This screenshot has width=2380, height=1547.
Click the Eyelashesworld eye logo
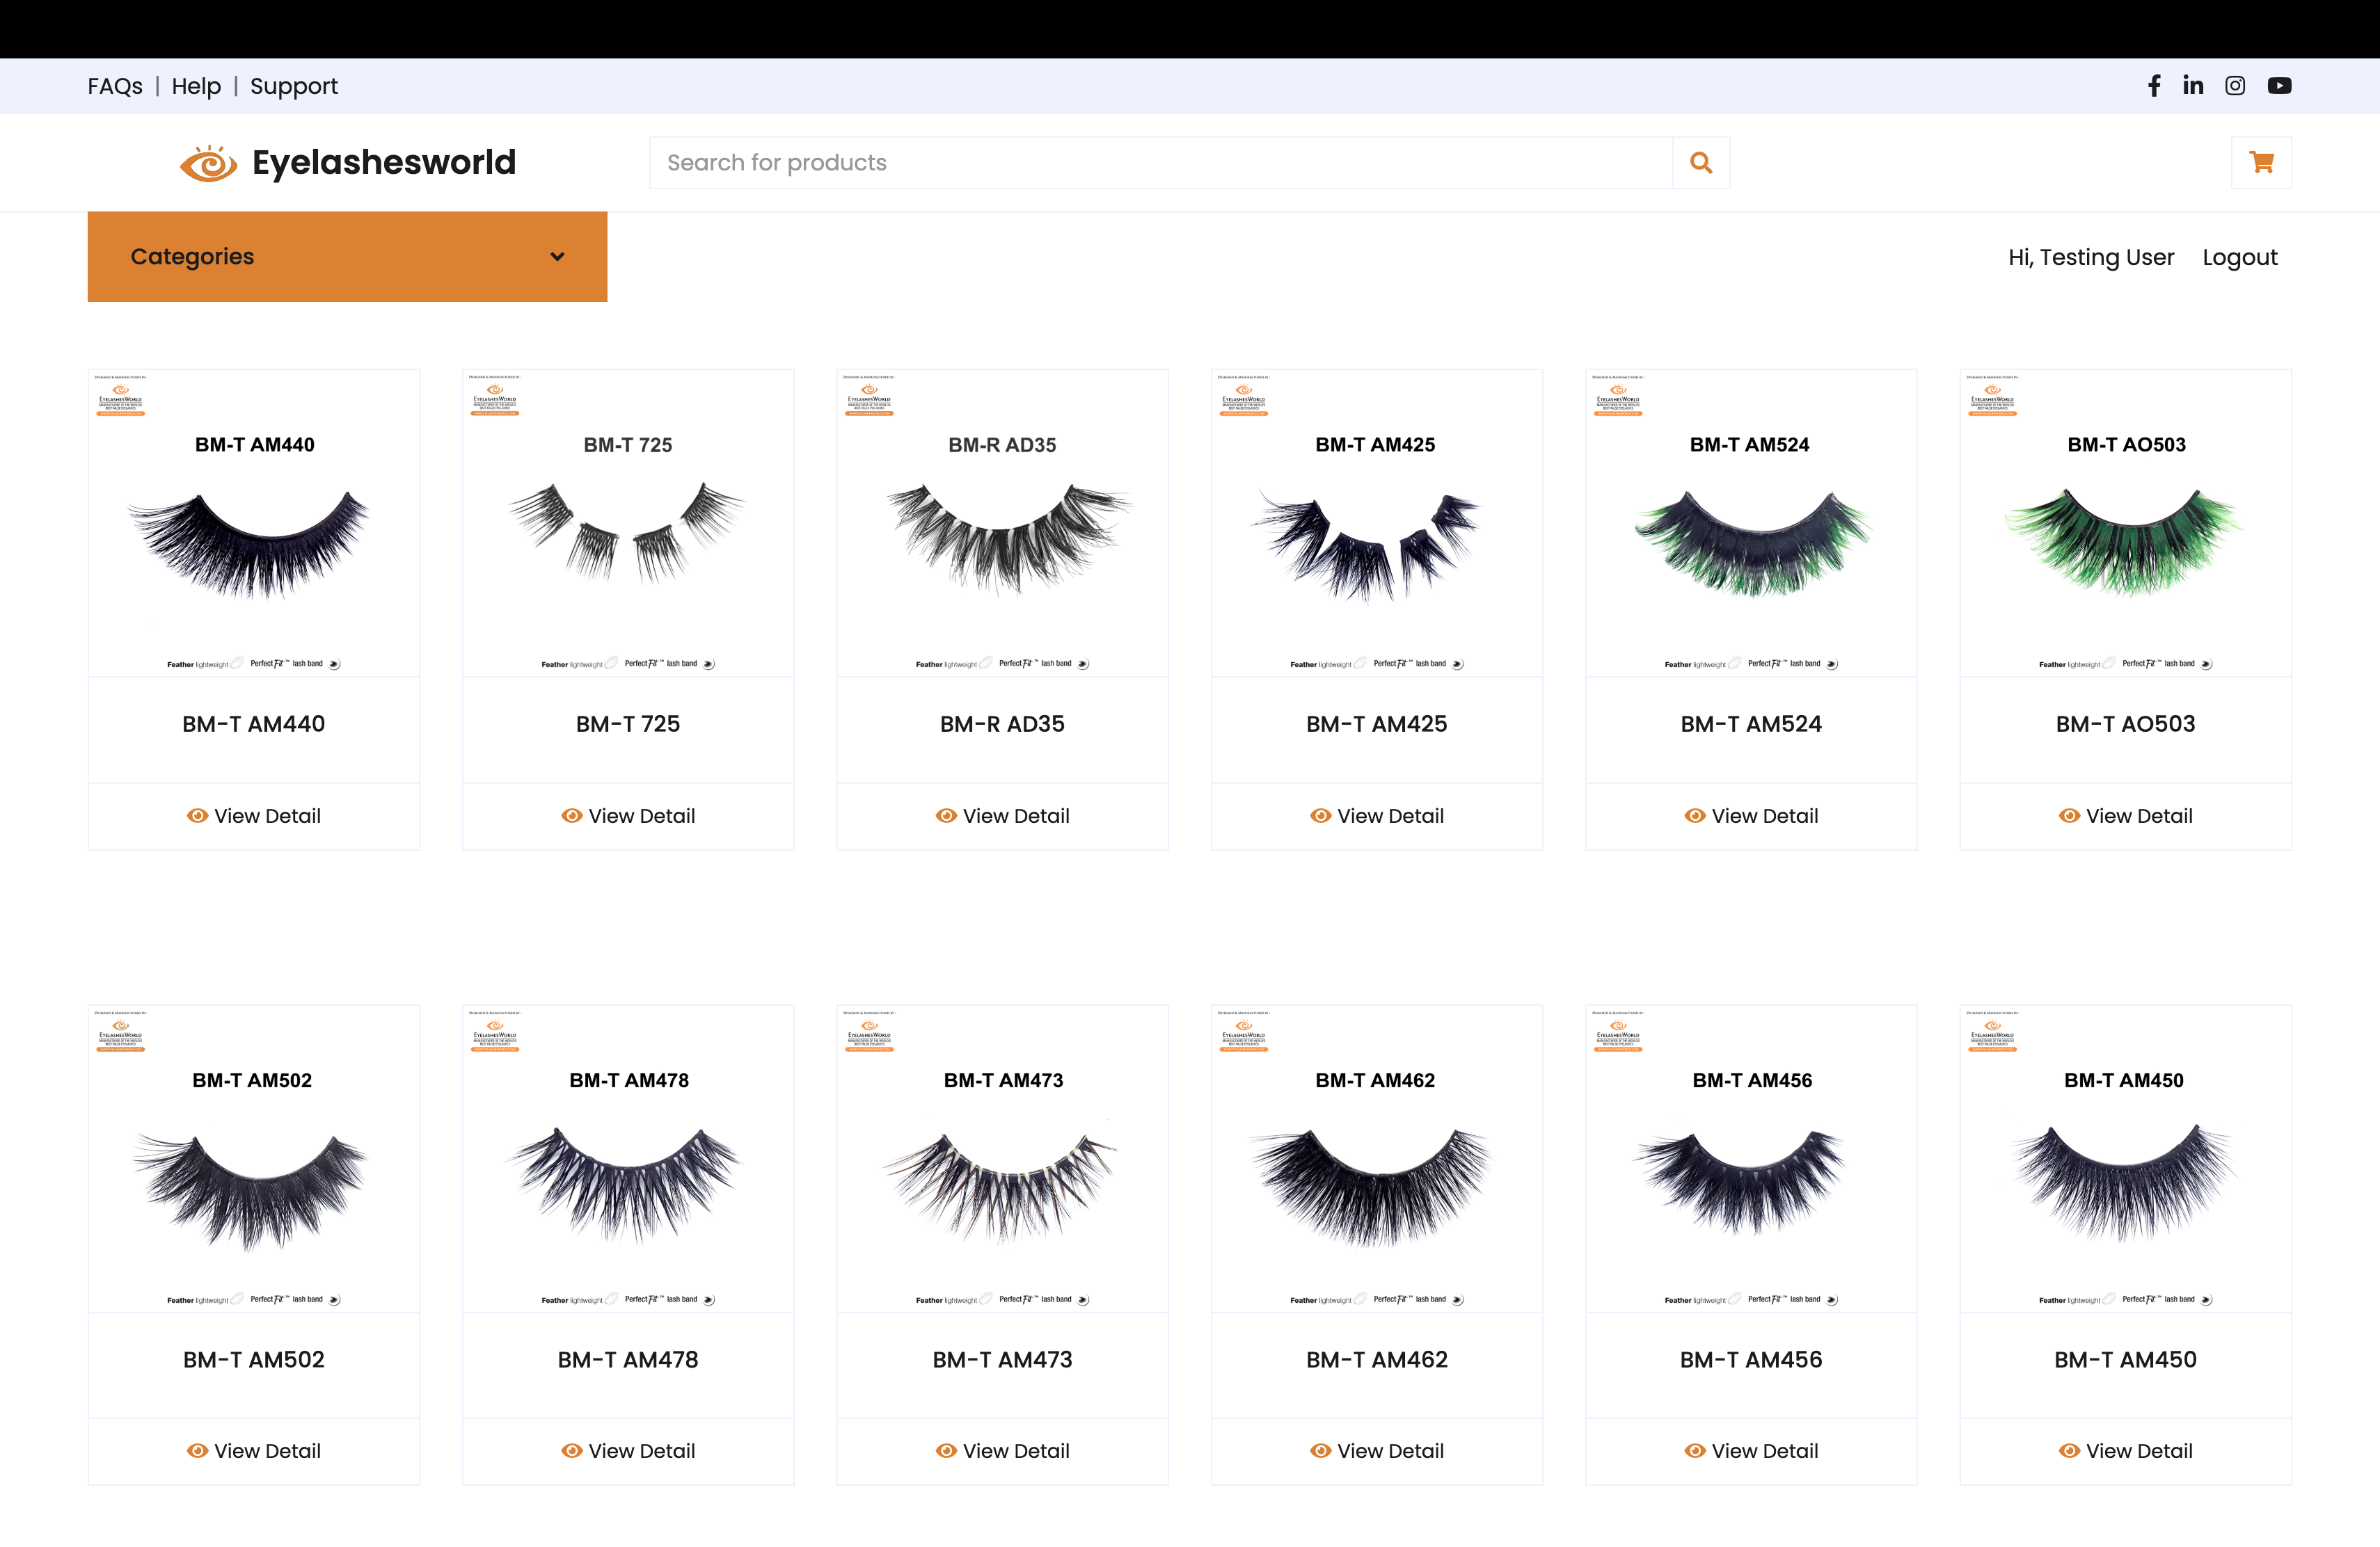pyautogui.click(x=209, y=162)
